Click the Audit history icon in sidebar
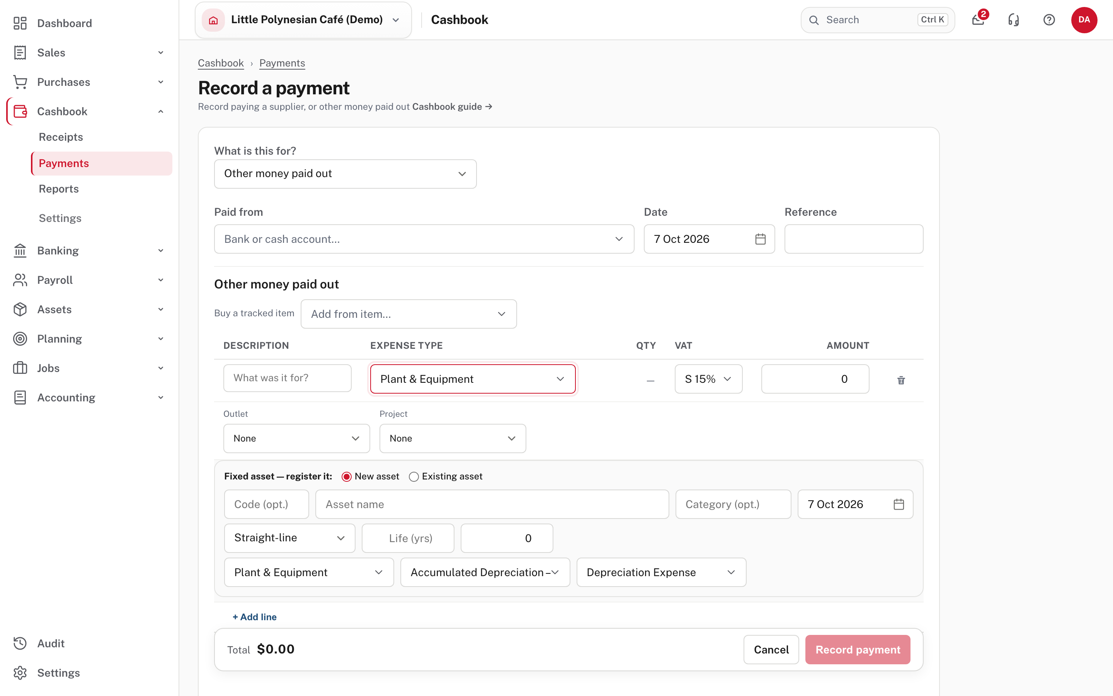The width and height of the screenshot is (1113, 696). tap(20, 643)
